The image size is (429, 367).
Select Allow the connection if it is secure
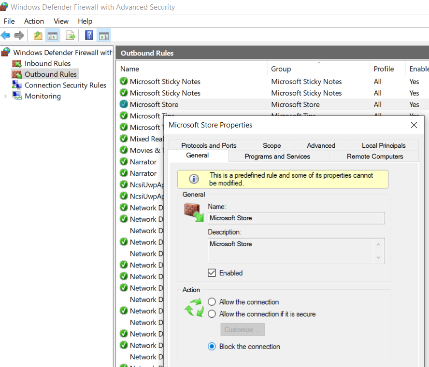tap(212, 314)
